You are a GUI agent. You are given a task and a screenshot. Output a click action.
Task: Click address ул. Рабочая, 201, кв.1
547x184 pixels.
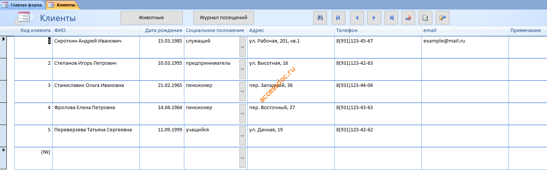(x=274, y=41)
